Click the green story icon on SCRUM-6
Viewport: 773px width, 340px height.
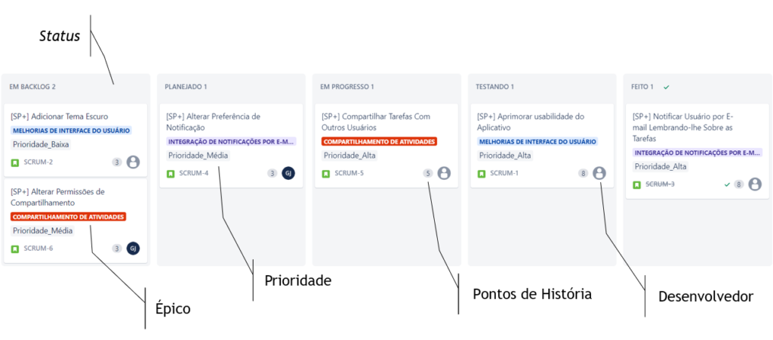click(x=15, y=249)
